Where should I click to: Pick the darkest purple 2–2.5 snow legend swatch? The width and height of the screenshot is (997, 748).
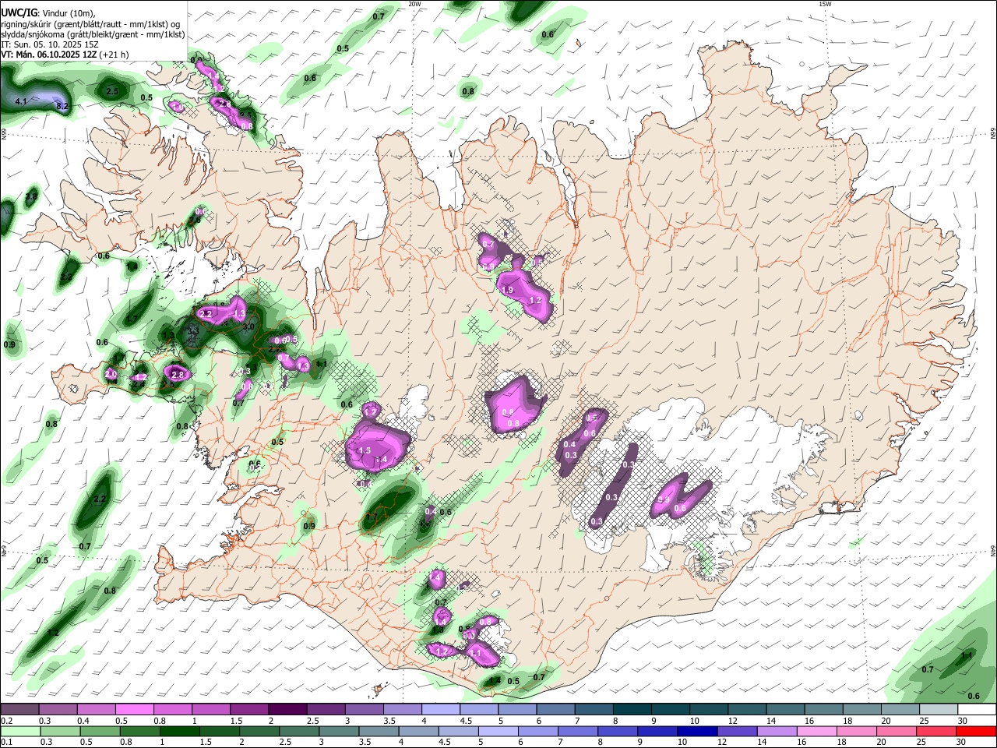coord(287,709)
